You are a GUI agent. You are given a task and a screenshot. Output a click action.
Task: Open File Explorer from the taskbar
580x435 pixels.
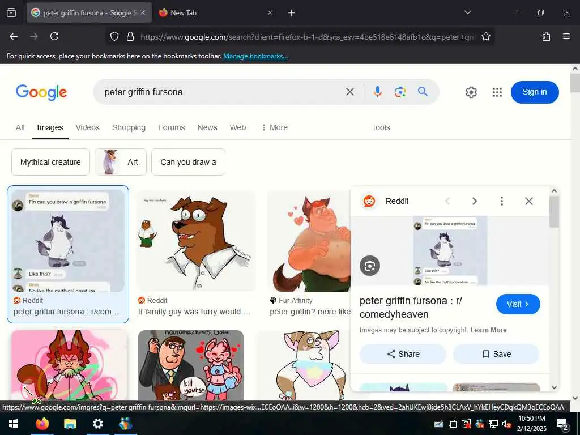[x=70, y=424]
